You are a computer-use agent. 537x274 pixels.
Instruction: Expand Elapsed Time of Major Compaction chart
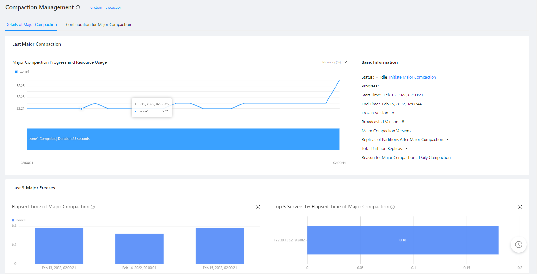(x=258, y=207)
